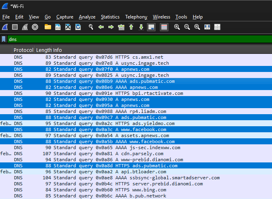Select assets.apnews.com query row
This screenshot has width=272, height=199.
click(136, 135)
